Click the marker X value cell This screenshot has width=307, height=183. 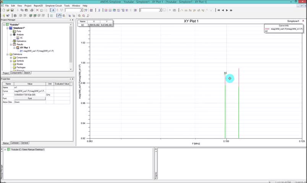point(94,25)
